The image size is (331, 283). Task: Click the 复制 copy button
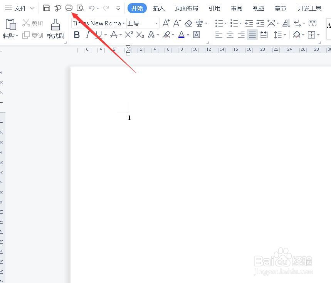click(33, 35)
